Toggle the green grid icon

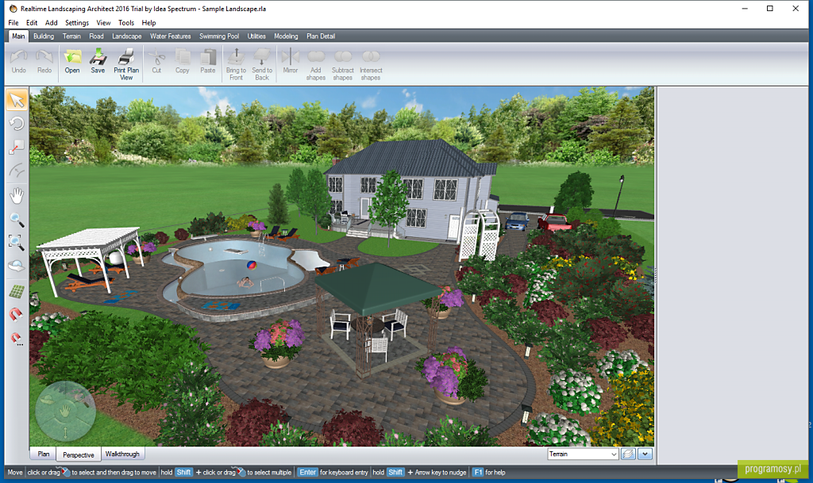pyautogui.click(x=17, y=291)
